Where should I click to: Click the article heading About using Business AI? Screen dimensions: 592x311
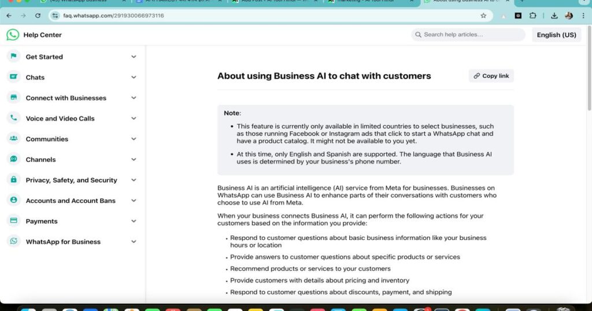coord(324,76)
